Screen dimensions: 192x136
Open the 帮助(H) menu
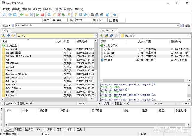(x=79, y=9)
